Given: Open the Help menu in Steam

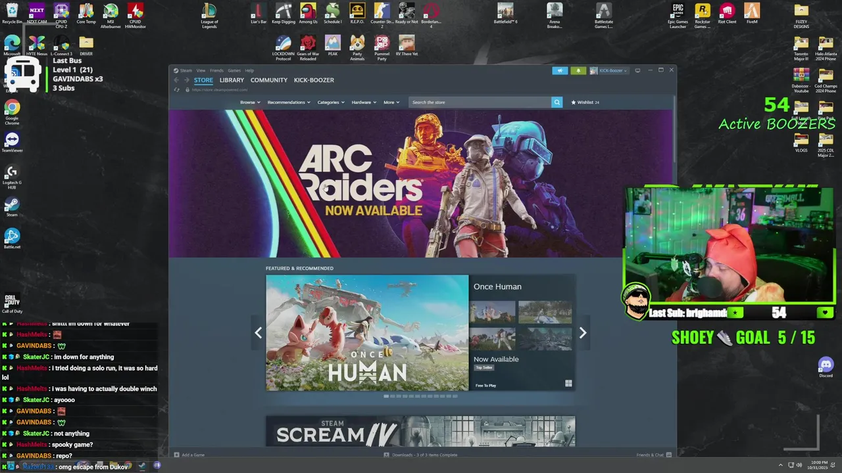Looking at the screenshot, I should pyautogui.click(x=249, y=70).
